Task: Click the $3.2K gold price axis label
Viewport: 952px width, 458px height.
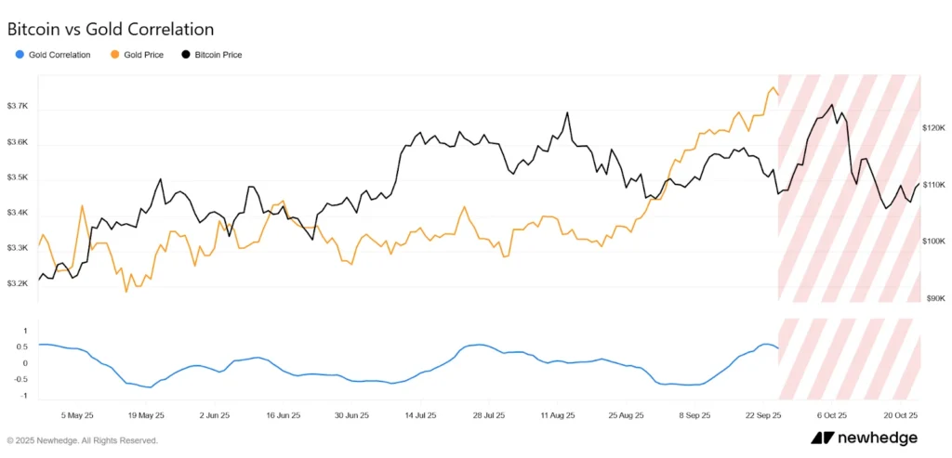Action: point(18,283)
